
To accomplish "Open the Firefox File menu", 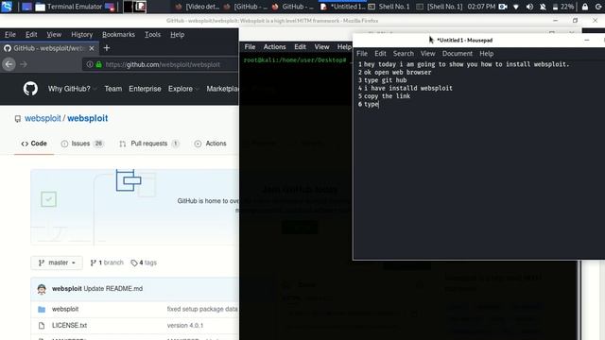I will pos(10,34).
